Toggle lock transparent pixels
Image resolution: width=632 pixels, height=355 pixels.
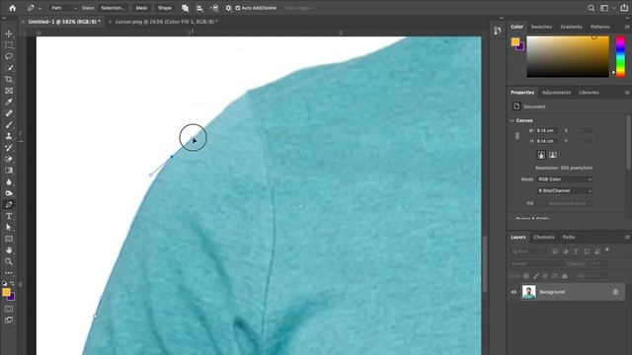point(525,276)
